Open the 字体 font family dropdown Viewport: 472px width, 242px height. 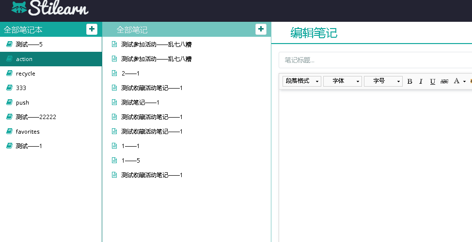(343, 81)
